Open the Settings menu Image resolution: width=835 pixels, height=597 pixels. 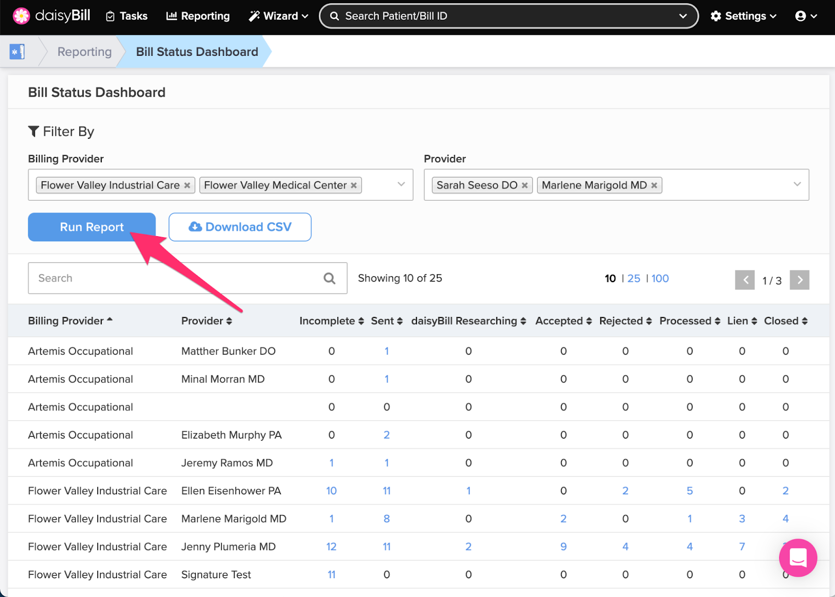743,16
